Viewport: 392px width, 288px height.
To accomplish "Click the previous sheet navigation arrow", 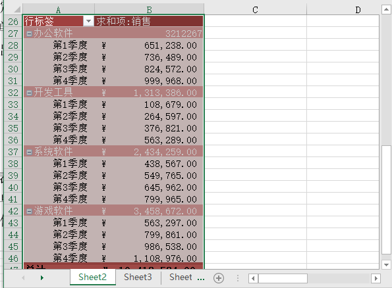I will (23, 277).
